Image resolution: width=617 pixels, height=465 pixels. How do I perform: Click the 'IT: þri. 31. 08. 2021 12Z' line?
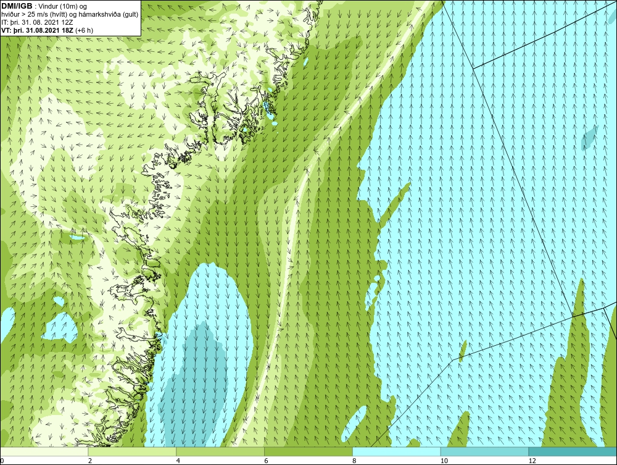tap(37, 22)
